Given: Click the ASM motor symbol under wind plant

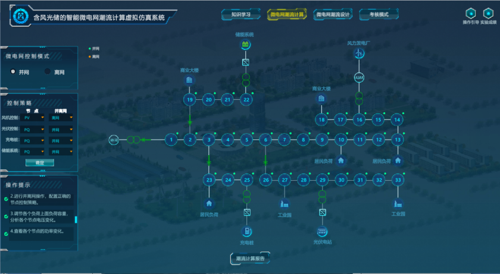Looking at the screenshot, I should [359, 78].
